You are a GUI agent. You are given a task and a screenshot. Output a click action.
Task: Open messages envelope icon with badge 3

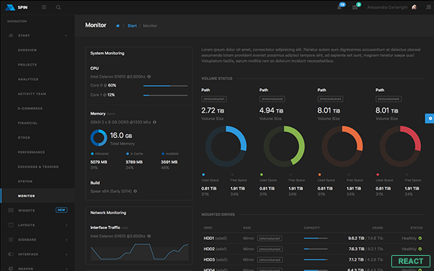(355, 7)
